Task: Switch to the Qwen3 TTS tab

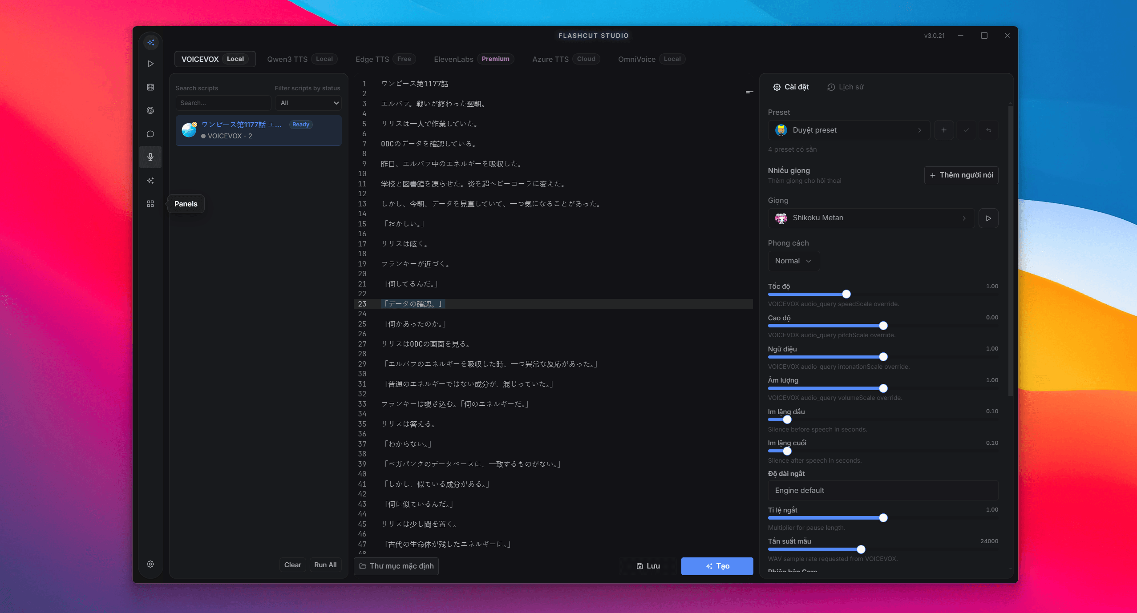Action: coord(303,59)
